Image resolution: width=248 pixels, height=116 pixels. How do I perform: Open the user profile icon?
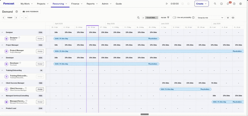click(x=241, y=4)
